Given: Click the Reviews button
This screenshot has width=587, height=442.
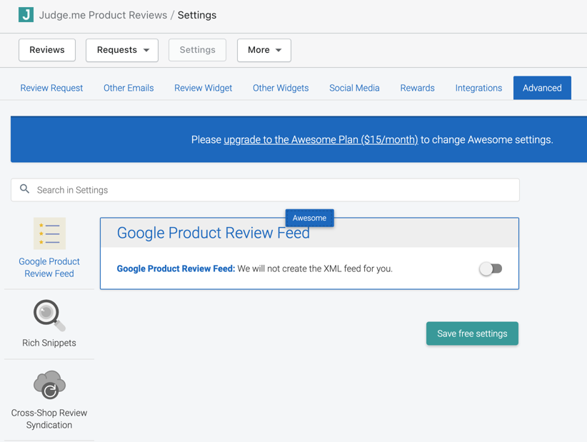Looking at the screenshot, I should coord(47,50).
